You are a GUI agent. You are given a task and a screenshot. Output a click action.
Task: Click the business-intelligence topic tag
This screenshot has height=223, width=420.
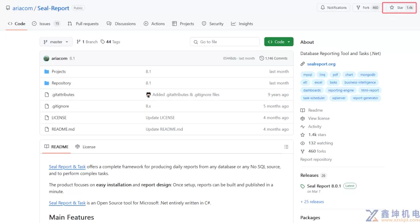pos(360,83)
